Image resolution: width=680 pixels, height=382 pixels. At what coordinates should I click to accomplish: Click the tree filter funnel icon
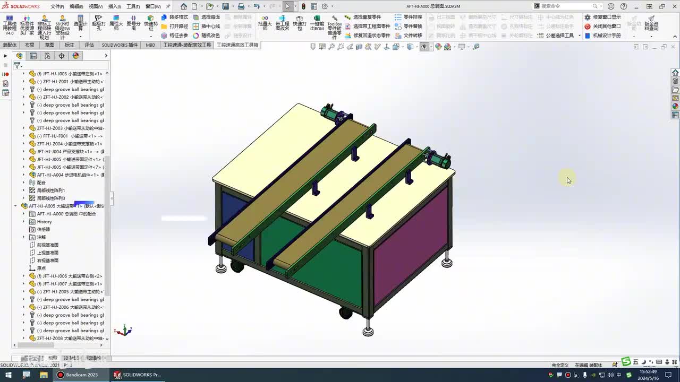click(17, 65)
